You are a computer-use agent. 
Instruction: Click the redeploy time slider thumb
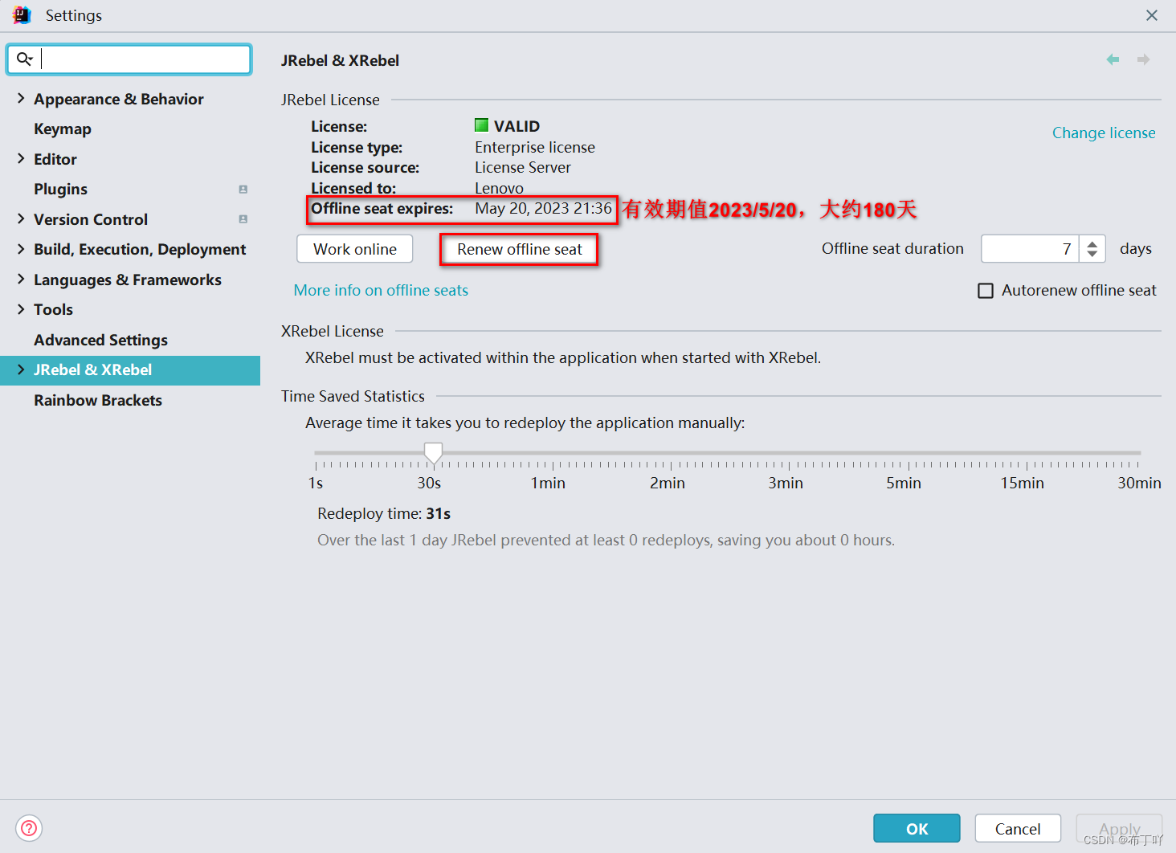433,454
